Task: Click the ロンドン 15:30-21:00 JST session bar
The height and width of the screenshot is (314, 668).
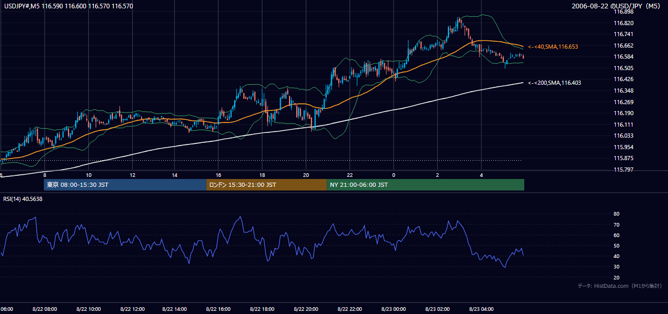Action: 267,185
